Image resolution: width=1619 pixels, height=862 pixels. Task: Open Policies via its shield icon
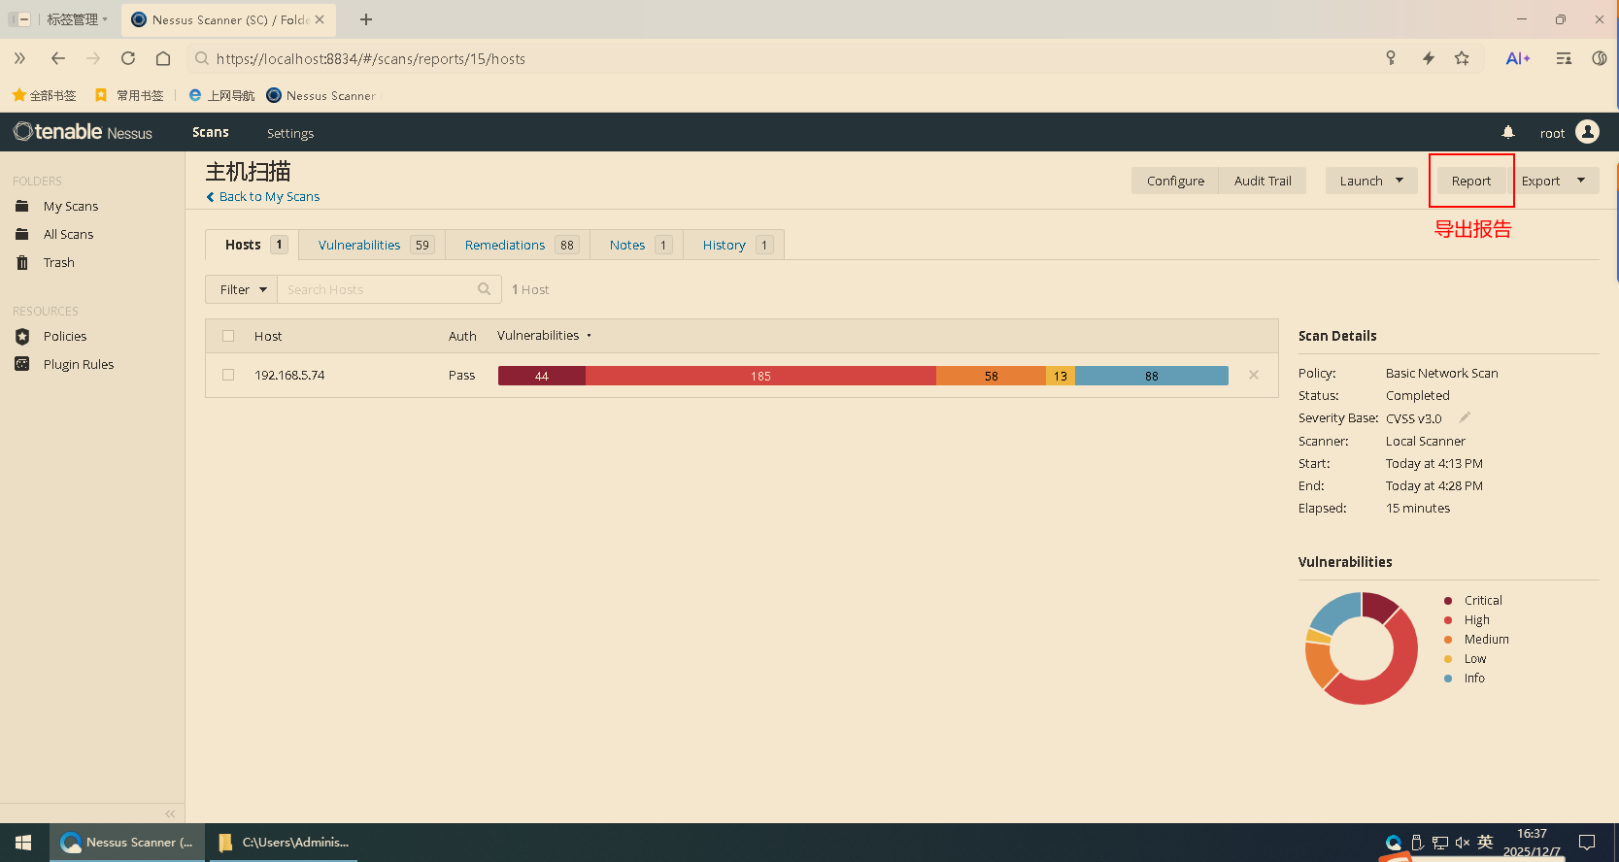tap(22, 336)
